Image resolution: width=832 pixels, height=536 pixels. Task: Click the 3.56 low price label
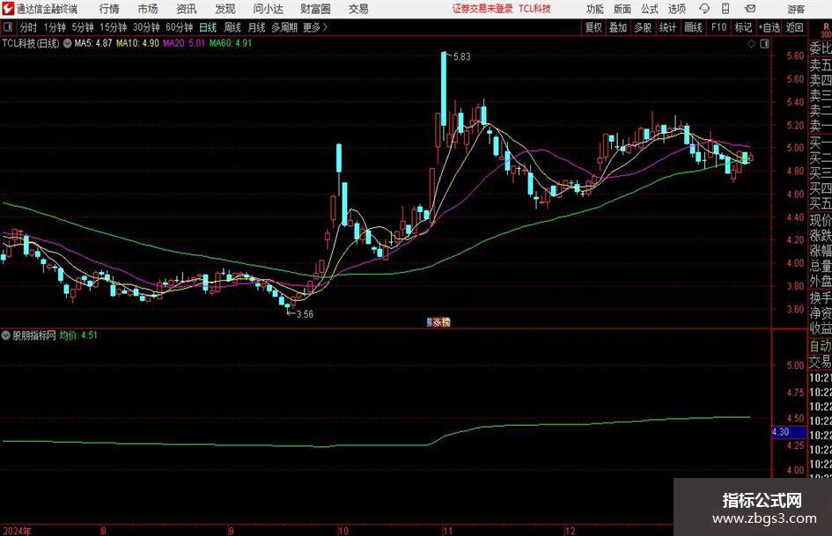[305, 314]
